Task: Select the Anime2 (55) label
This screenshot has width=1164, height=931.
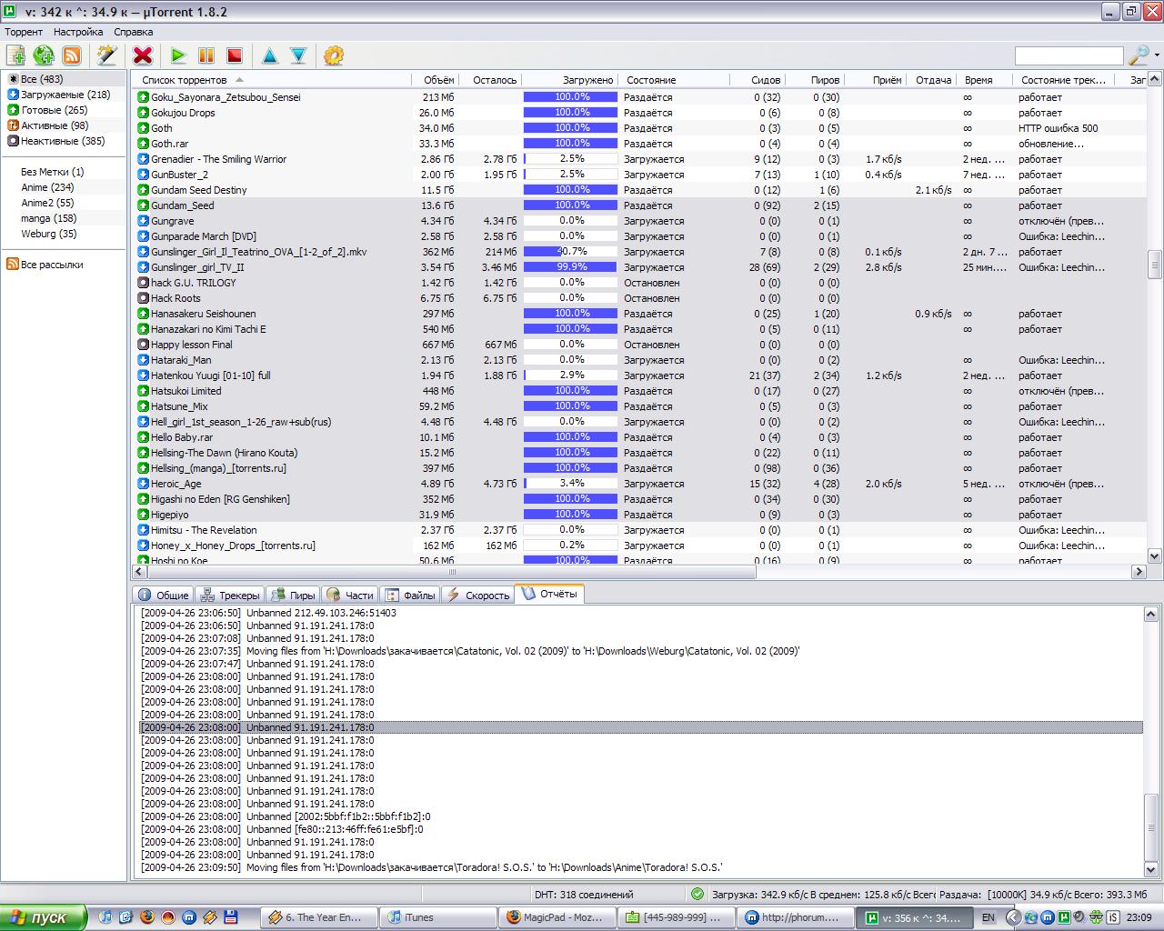Action: [47, 203]
